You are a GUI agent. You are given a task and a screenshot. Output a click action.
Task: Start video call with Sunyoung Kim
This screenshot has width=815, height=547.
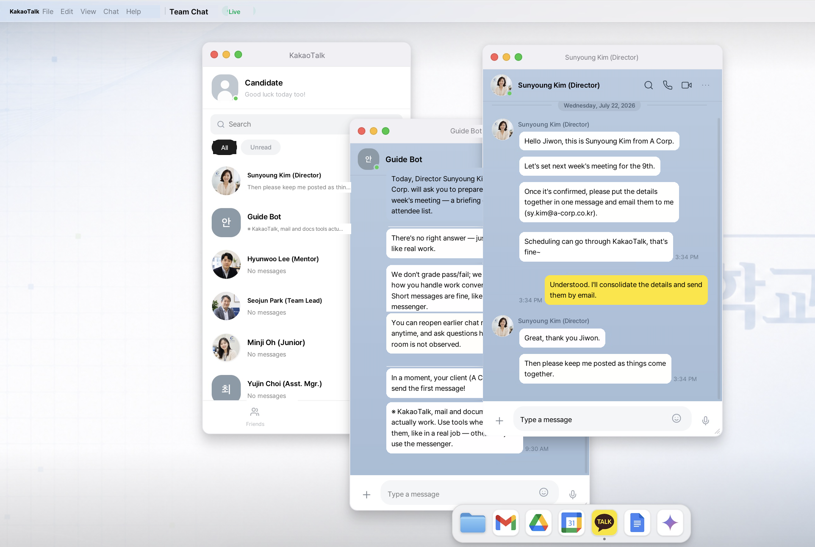687,85
